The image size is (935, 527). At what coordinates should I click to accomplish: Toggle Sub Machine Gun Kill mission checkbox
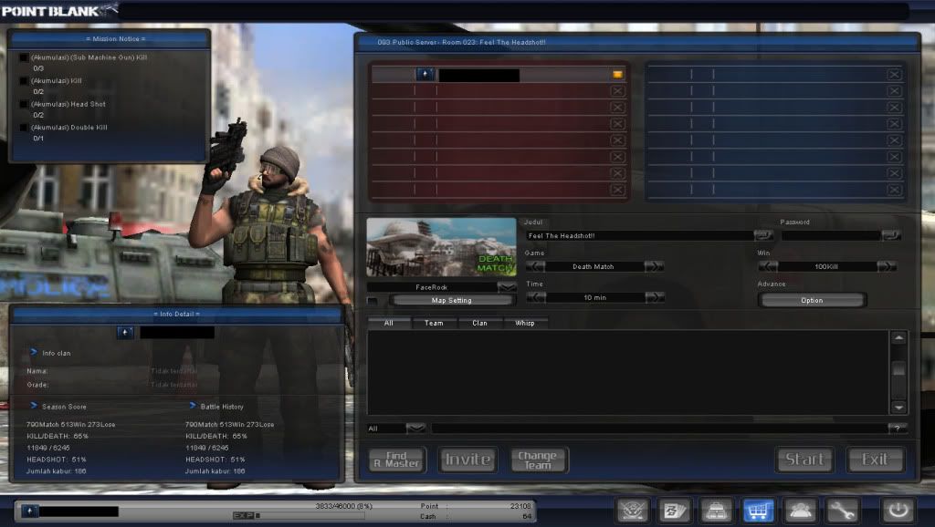(24, 57)
